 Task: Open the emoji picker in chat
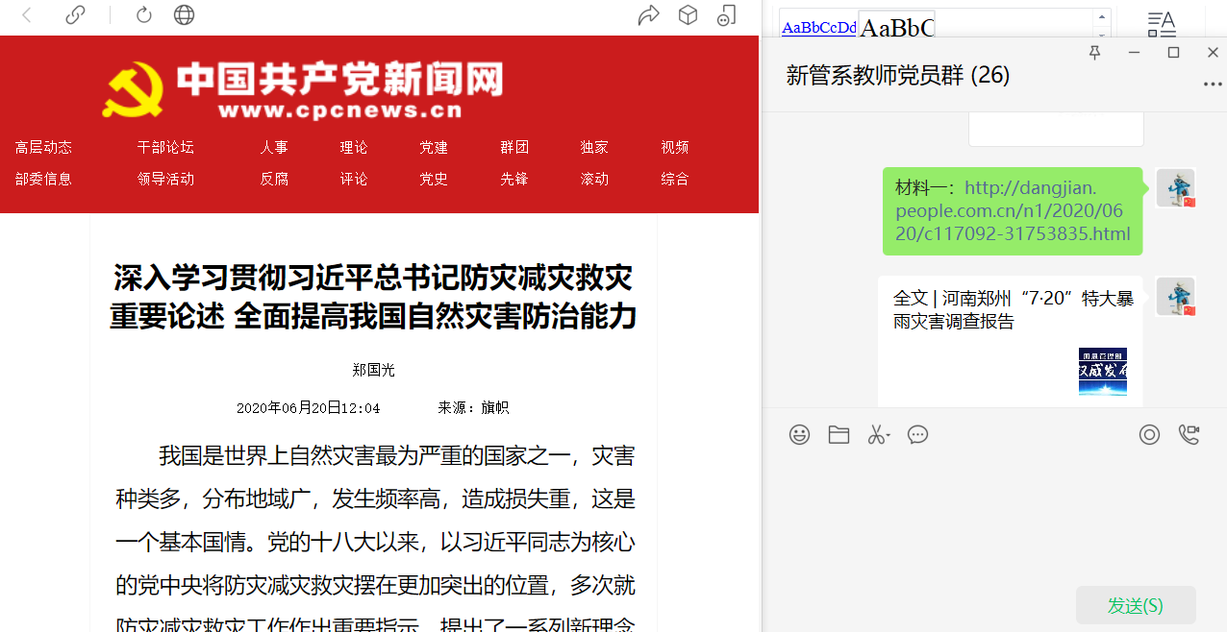click(799, 435)
